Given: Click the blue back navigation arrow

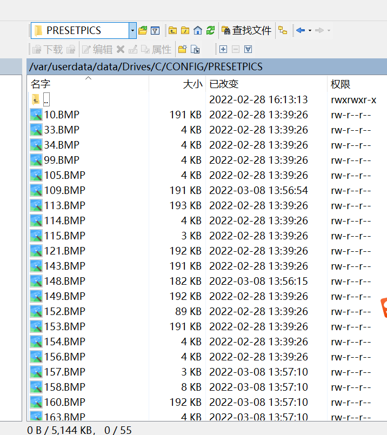Looking at the screenshot, I should tap(301, 31).
